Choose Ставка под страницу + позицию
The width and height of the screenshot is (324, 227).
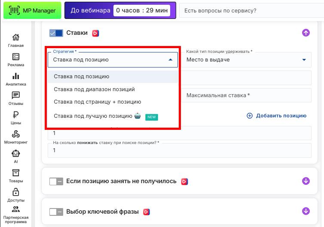(97, 102)
